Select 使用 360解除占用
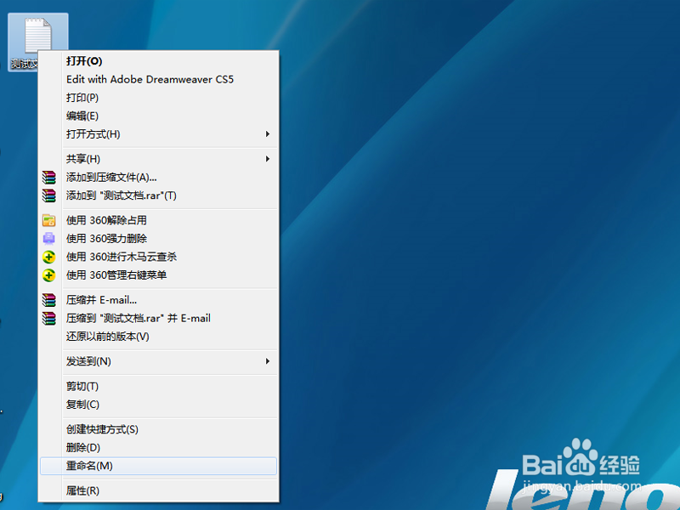This screenshot has height=510, width=680. [158, 220]
